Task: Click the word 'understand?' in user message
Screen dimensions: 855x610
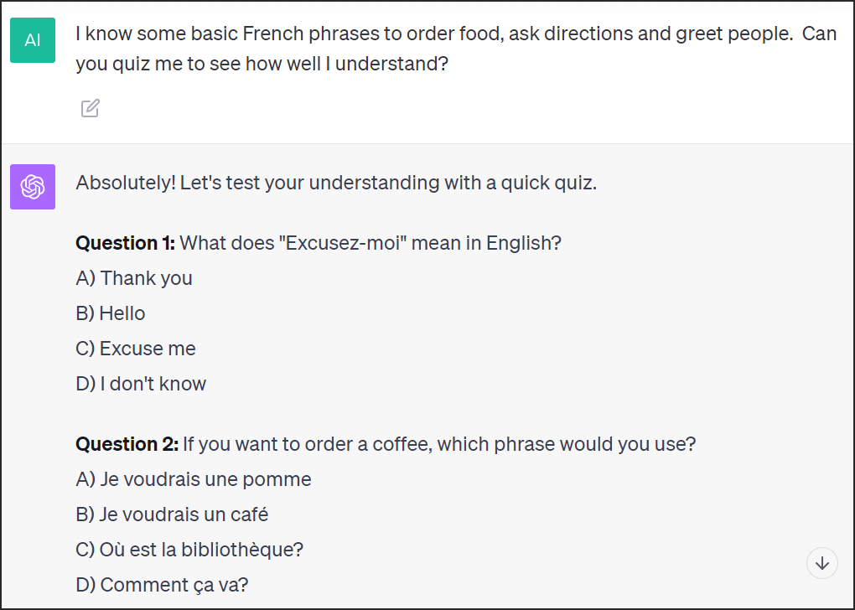Action: click(x=391, y=64)
